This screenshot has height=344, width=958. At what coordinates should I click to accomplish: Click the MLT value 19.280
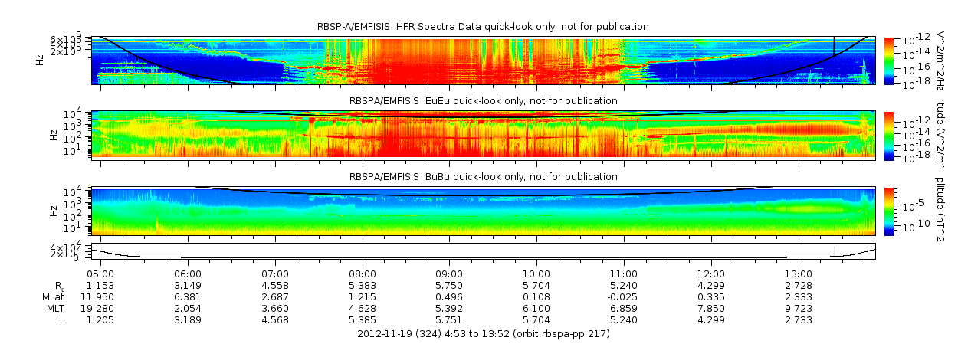(100, 309)
